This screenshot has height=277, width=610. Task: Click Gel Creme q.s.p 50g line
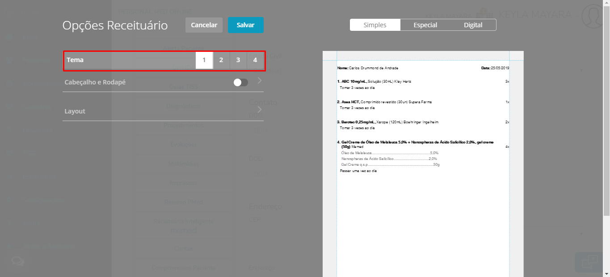[390, 165]
